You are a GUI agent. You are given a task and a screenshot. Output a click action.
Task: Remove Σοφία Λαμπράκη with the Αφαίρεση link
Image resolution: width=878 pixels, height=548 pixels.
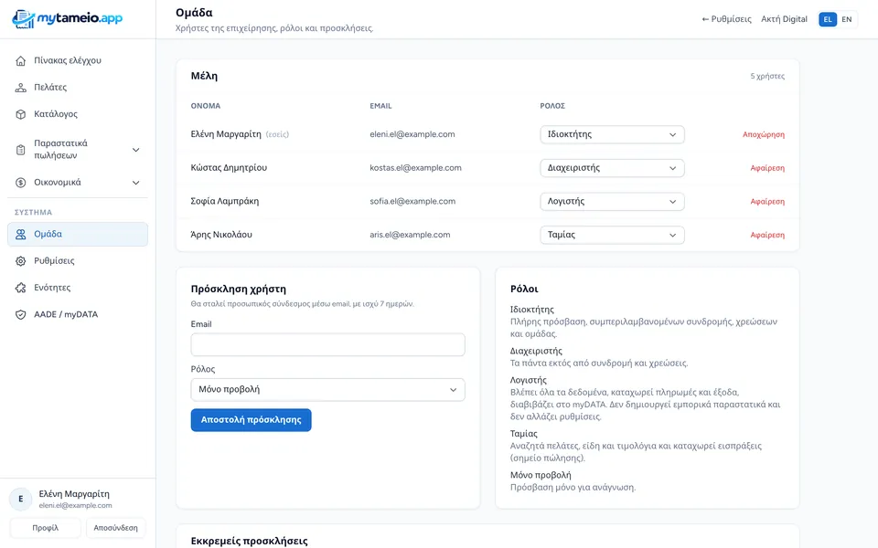coord(767,201)
